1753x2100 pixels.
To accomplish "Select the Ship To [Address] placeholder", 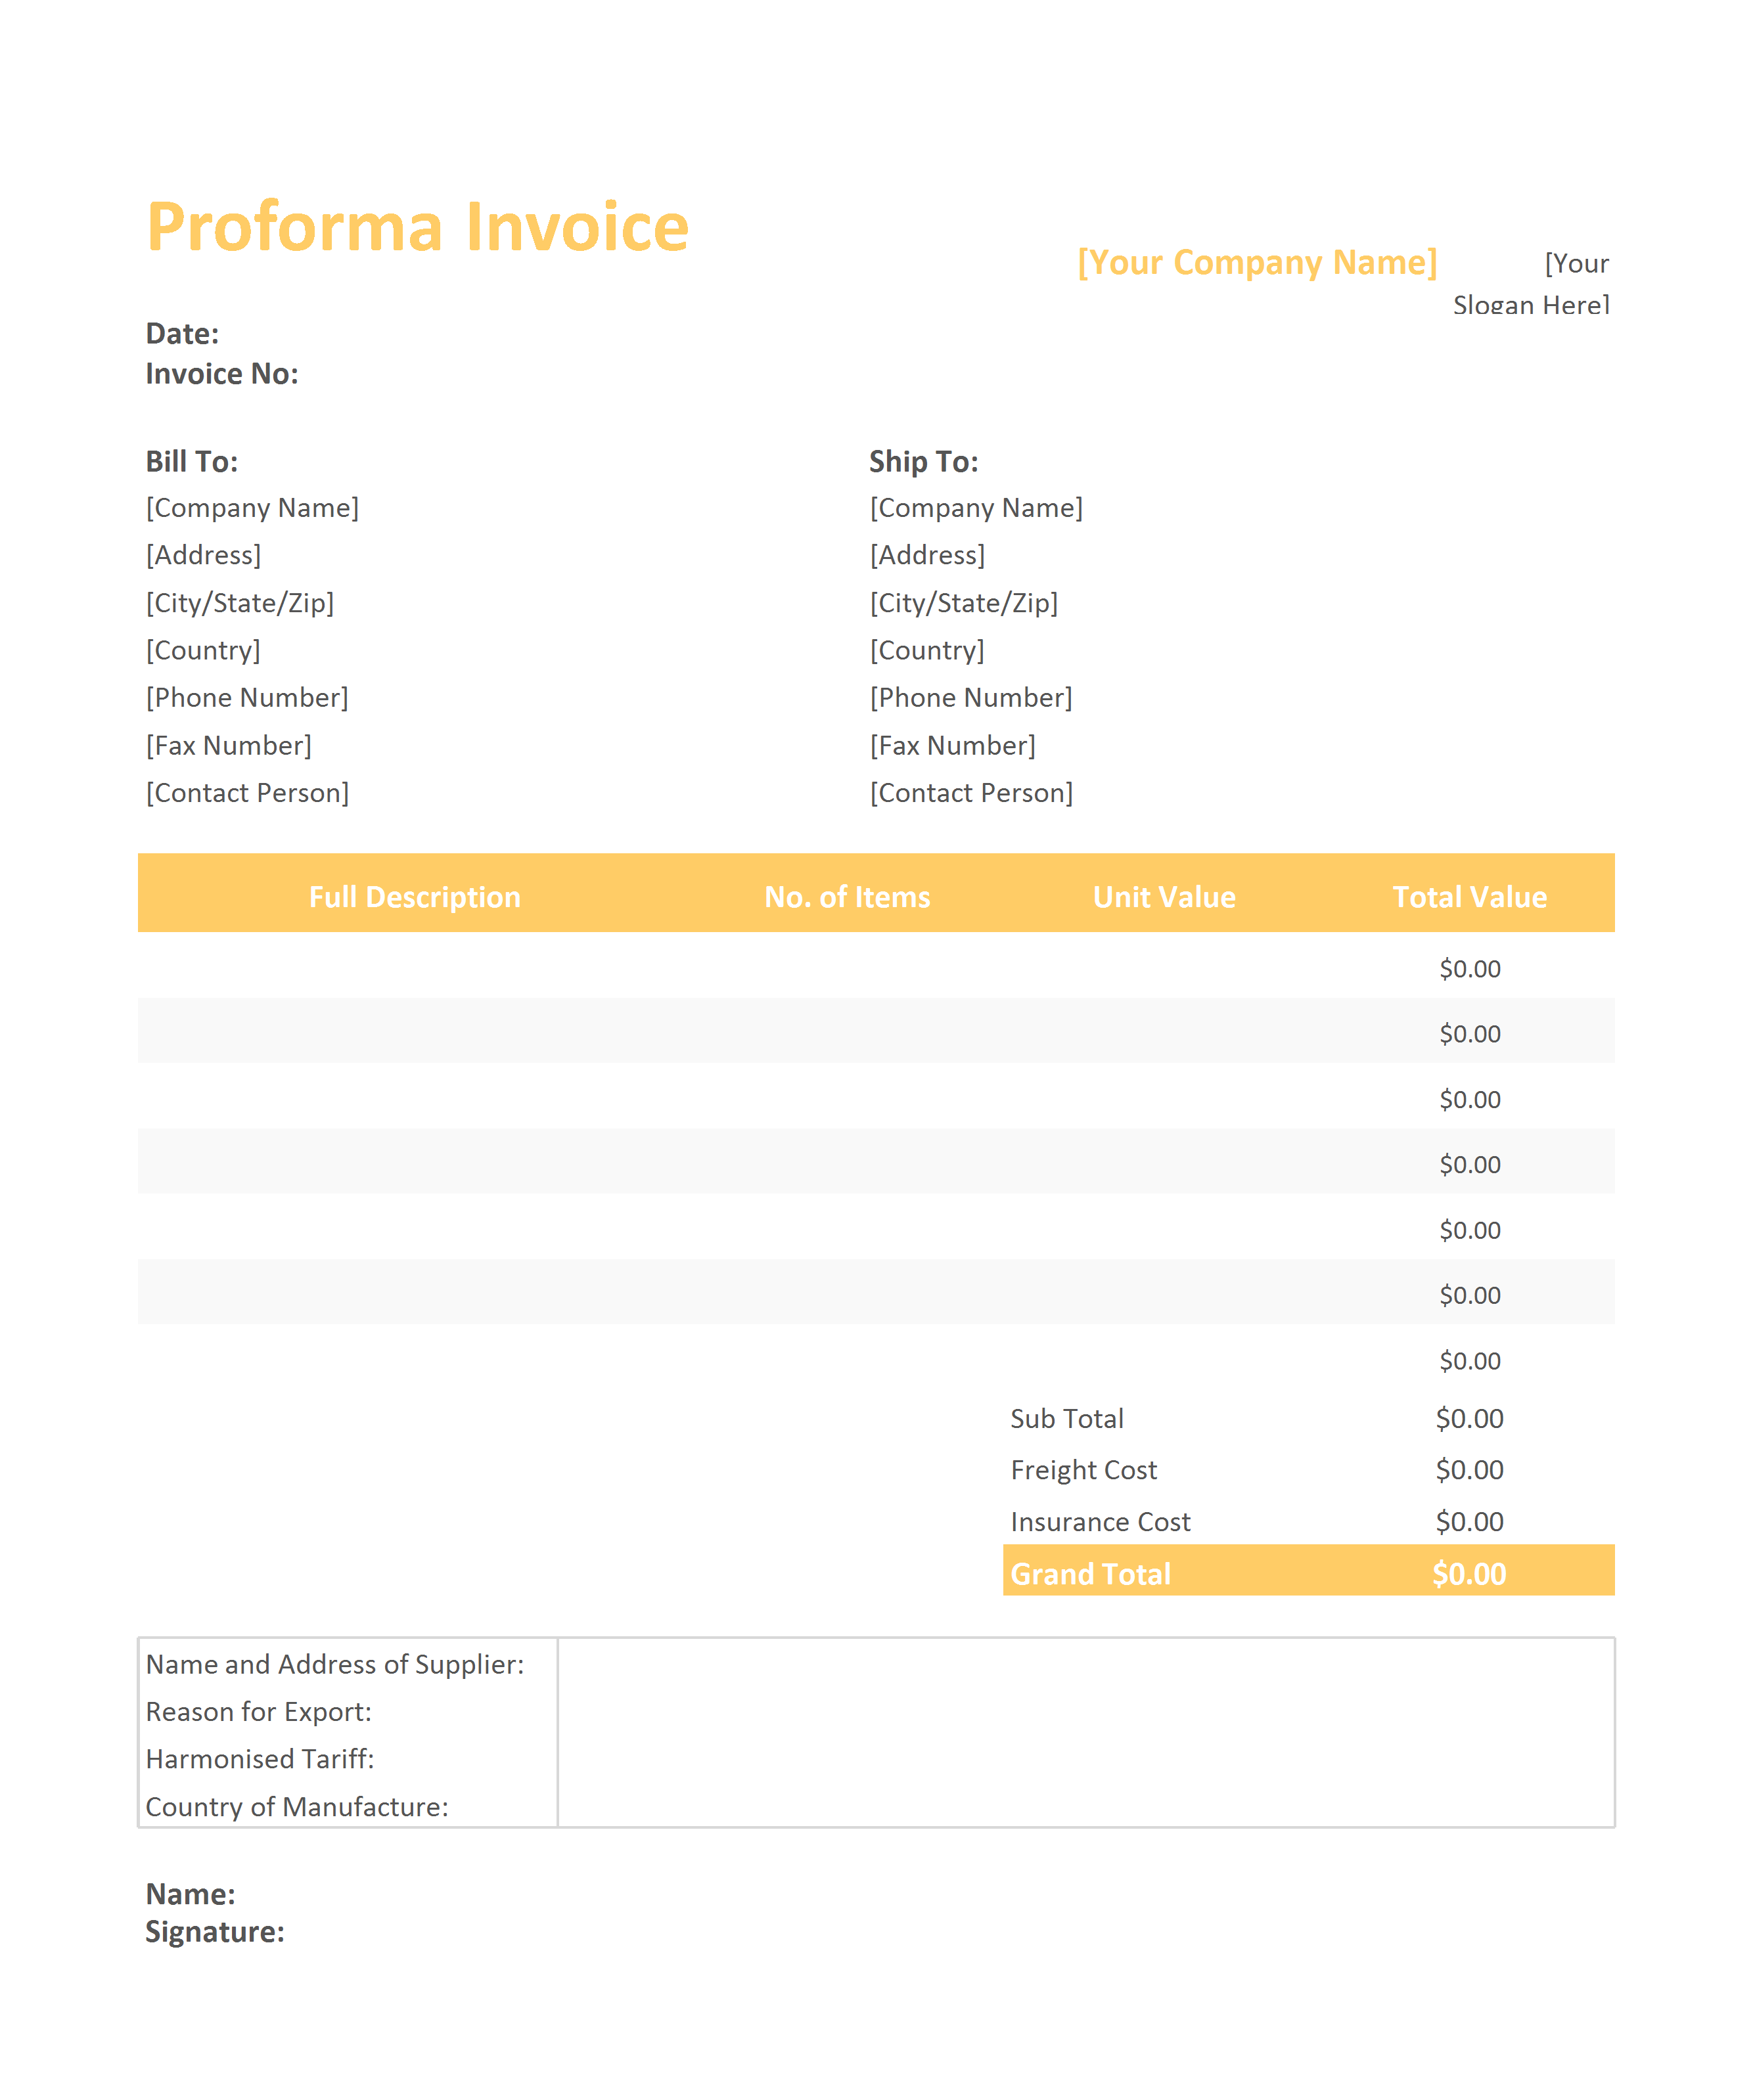I will pos(927,555).
